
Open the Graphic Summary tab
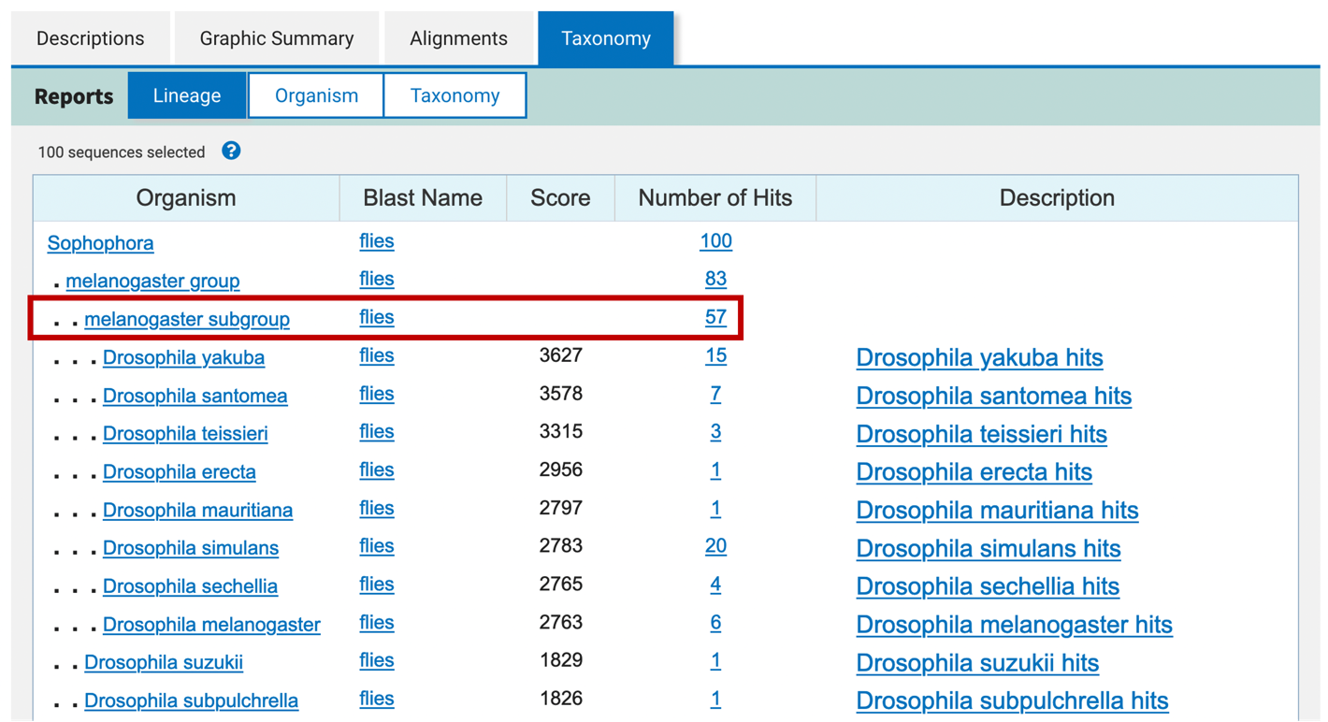tap(277, 38)
